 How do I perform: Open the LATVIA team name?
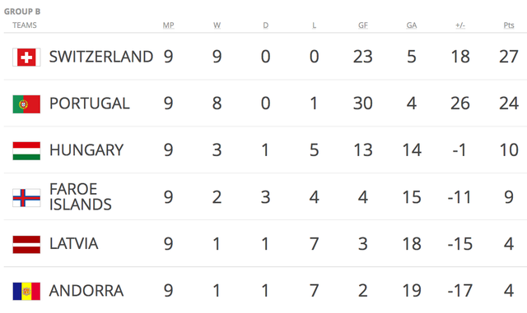coord(73,244)
